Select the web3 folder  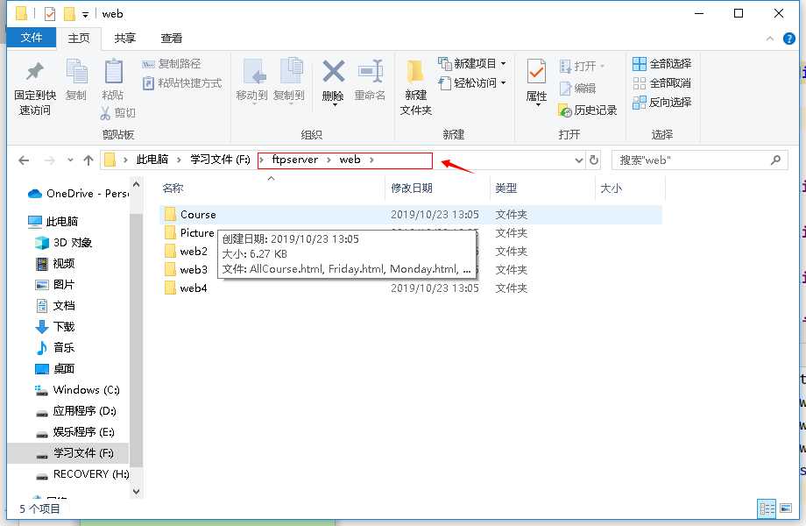click(194, 270)
